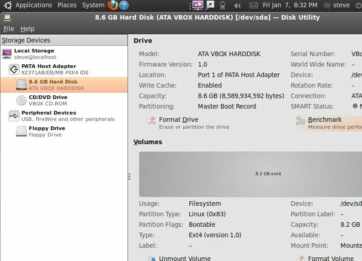Select the 8.6 GB Hard Disk row
The width and height of the screenshot is (362, 261).
pos(64,84)
